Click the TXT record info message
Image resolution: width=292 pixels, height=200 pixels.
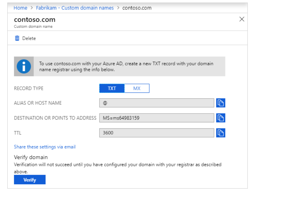coord(126,67)
